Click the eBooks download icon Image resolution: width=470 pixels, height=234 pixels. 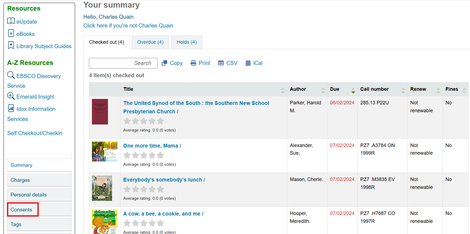tap(11, 33)
